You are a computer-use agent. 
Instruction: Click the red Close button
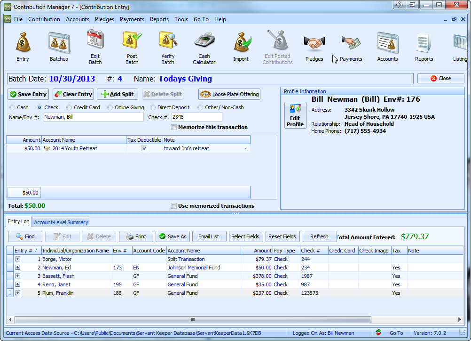tap(440, 78)
